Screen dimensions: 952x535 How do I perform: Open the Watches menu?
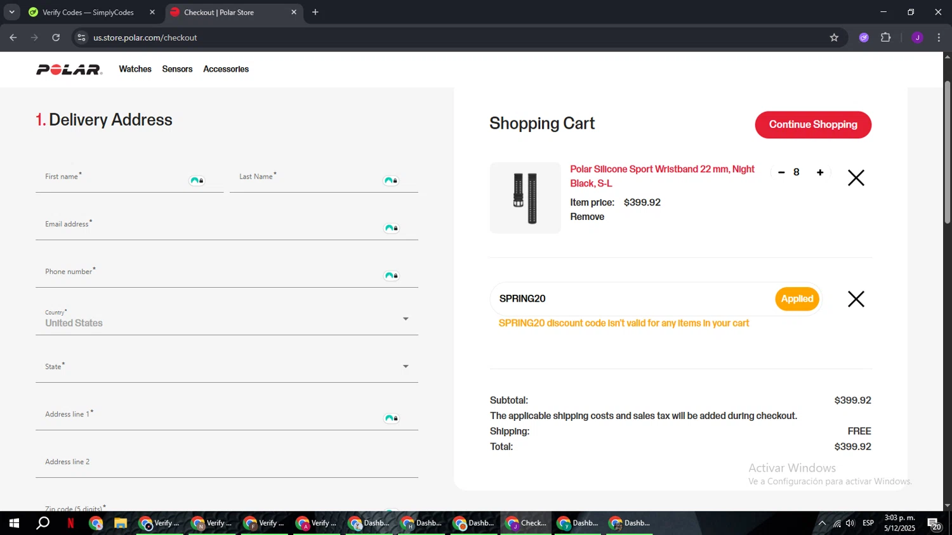[135, 69]
